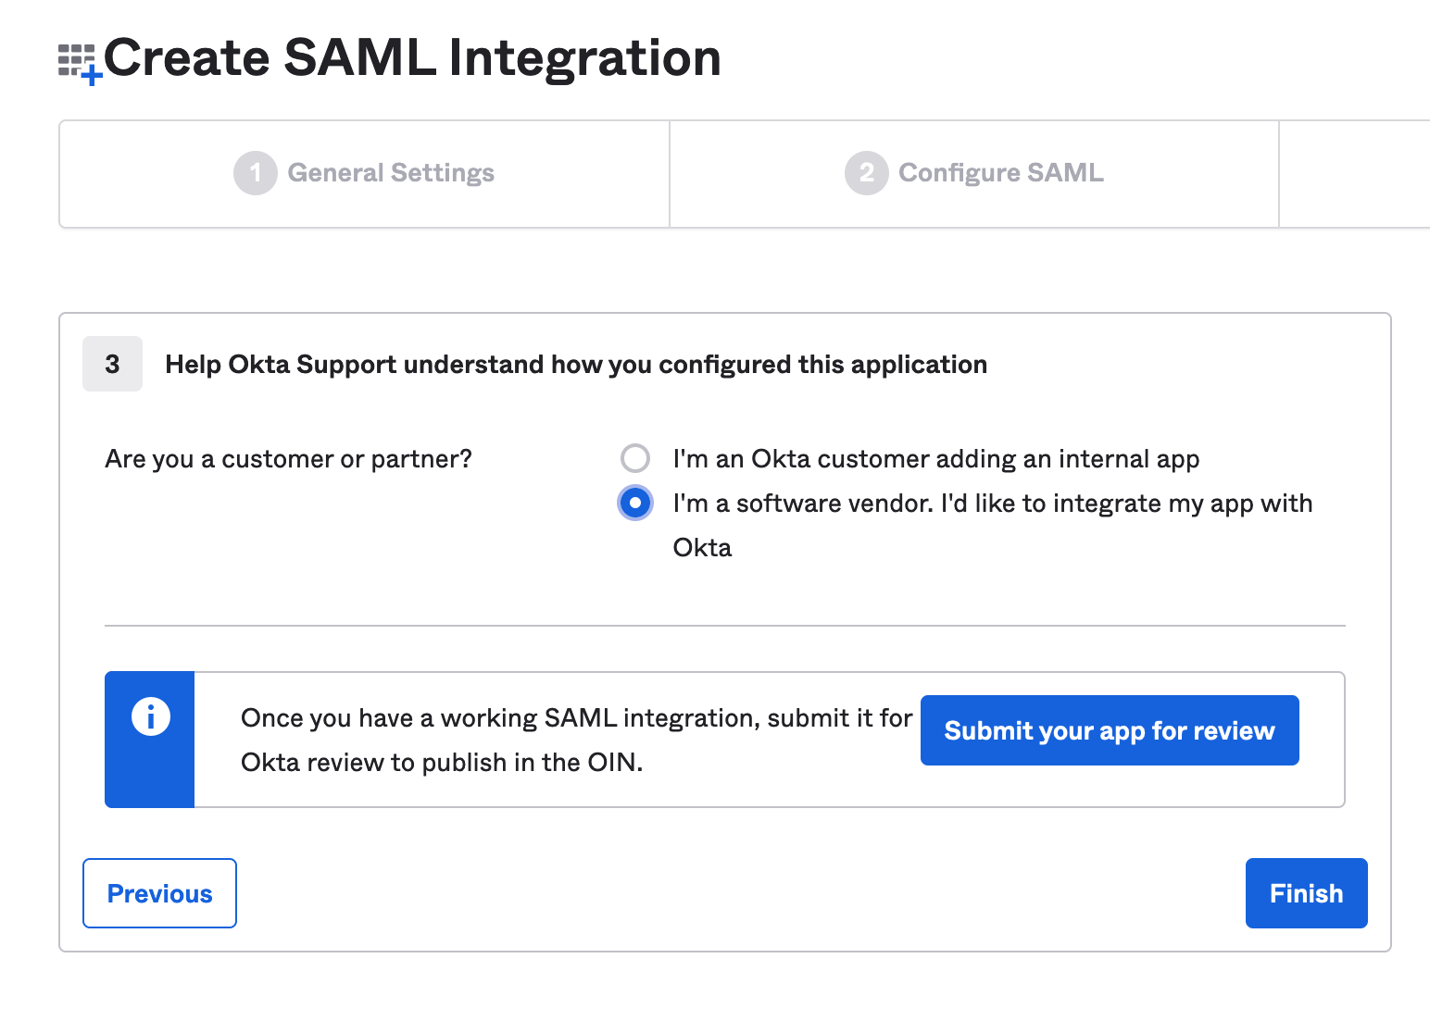The image size is (1430, 1033).
Task: Click the step 1 number circle
Action: click(255, 173)
